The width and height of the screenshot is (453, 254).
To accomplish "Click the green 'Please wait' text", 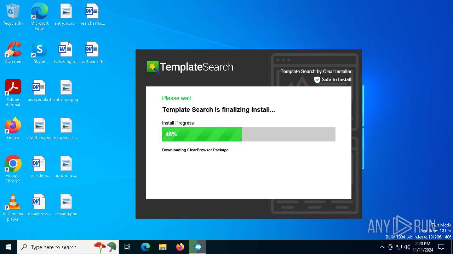I will tap(177, 98).
